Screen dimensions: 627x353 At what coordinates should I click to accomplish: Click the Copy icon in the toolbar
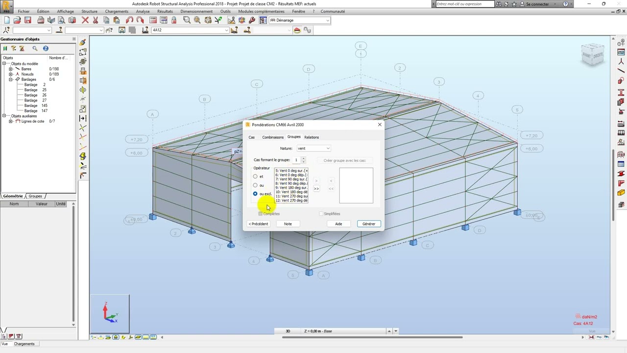click(106, 20)
